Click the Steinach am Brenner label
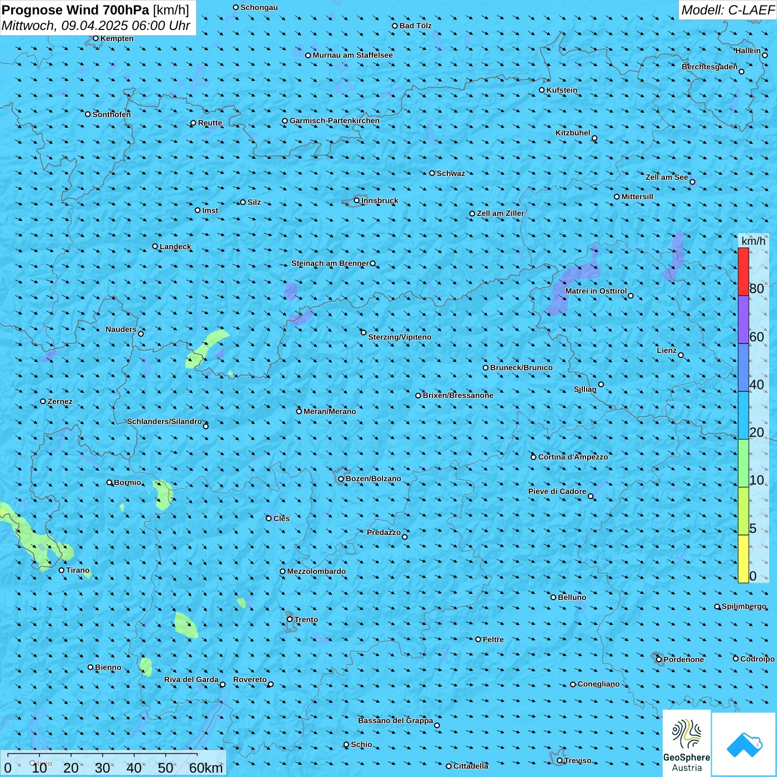Image resolution: width=777 pixels, height=777 pixels. pyautogui.click(x=330, y=263)
